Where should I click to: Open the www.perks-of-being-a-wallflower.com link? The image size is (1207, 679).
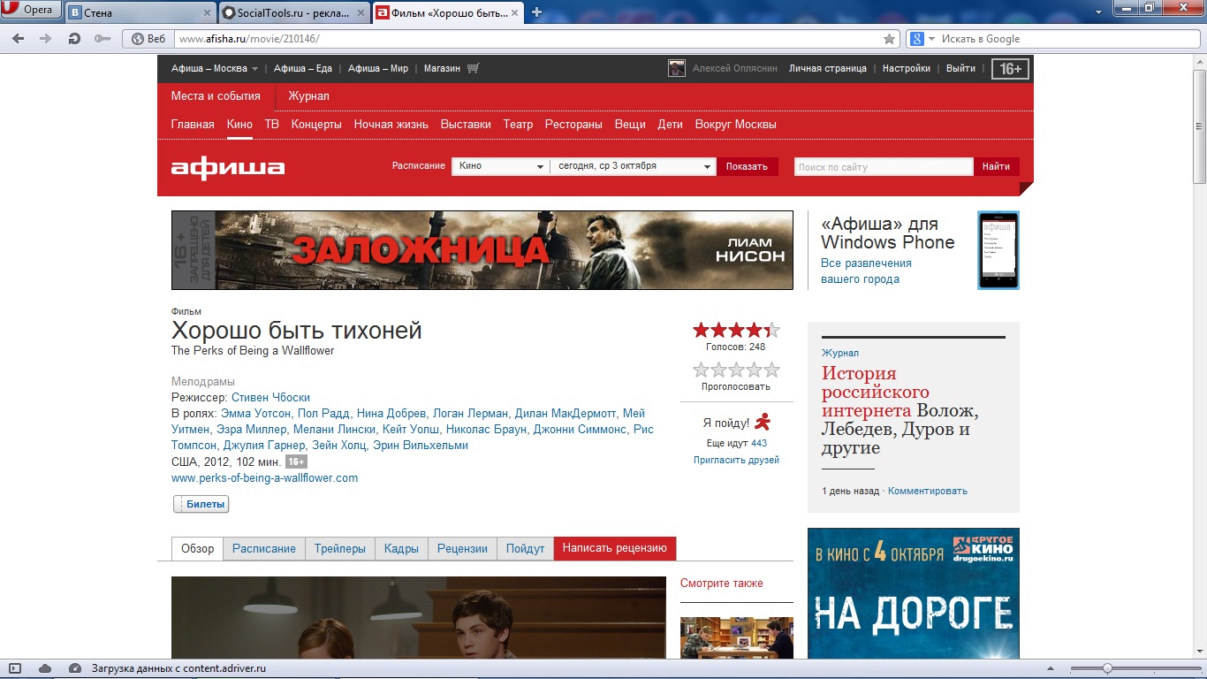[x=264, y=478]
